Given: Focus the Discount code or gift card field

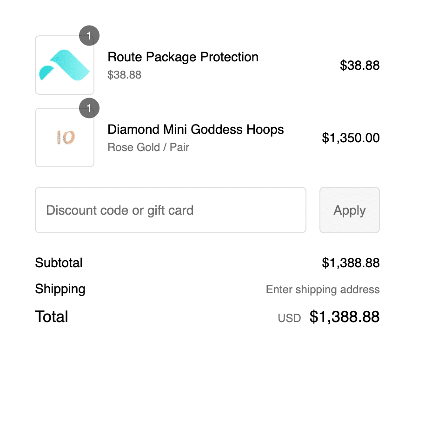Looking at the screenshot, I should pyautogui.click(x=171, y=210).
